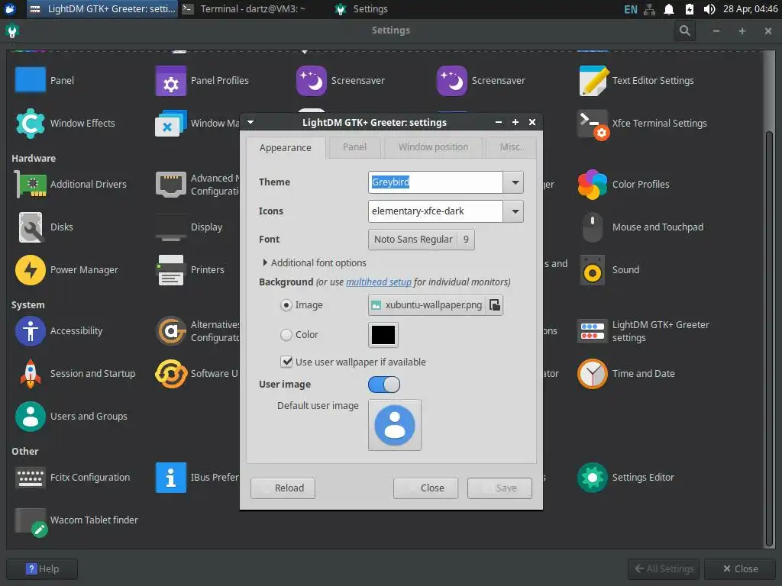Click the Reload button
Image resolution: width=782 pixels, height=586 pixels.
coord(283,488)
